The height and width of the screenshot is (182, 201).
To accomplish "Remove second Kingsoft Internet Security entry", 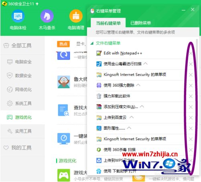I will coord(191,139).
